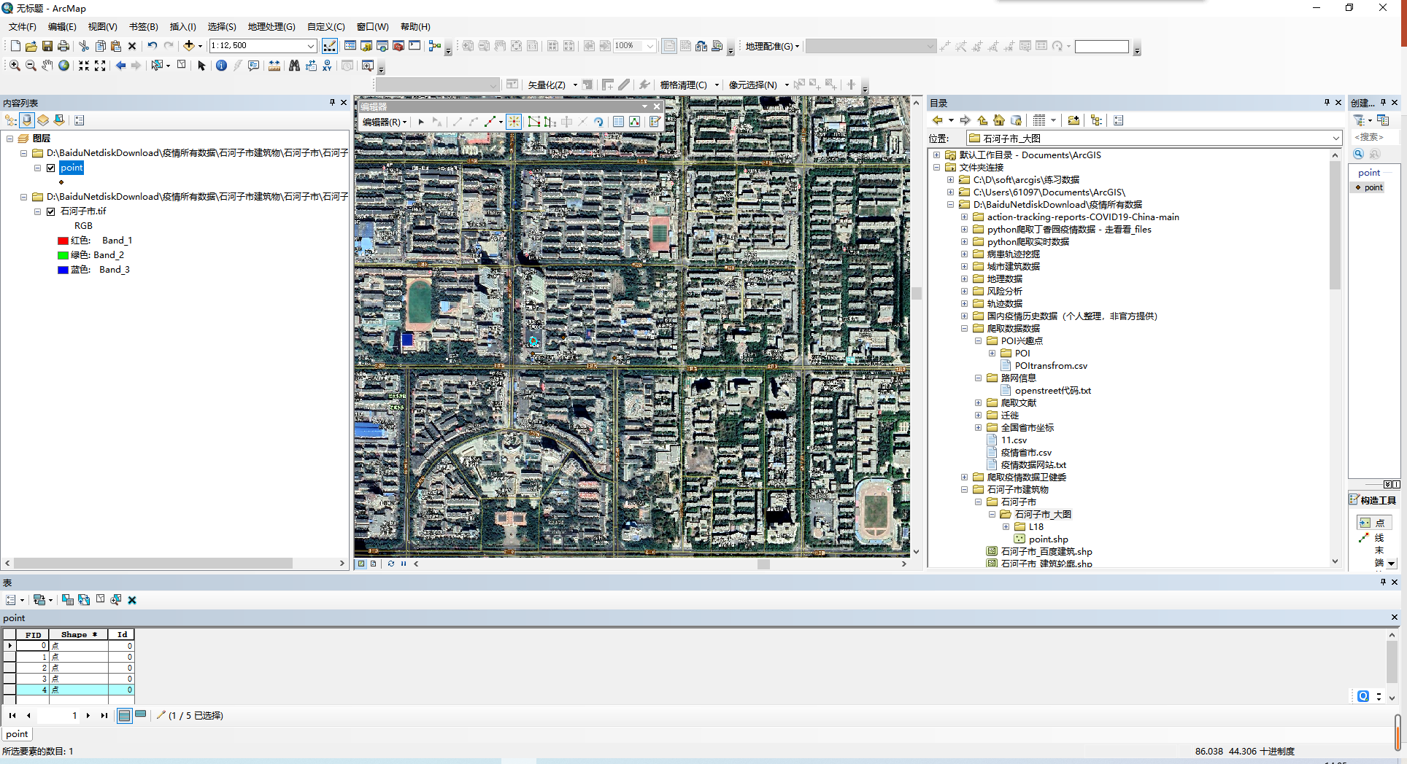Select 点 construction tool
The height and width of the screenshot is (764, 1407).
coord(1374,523)
